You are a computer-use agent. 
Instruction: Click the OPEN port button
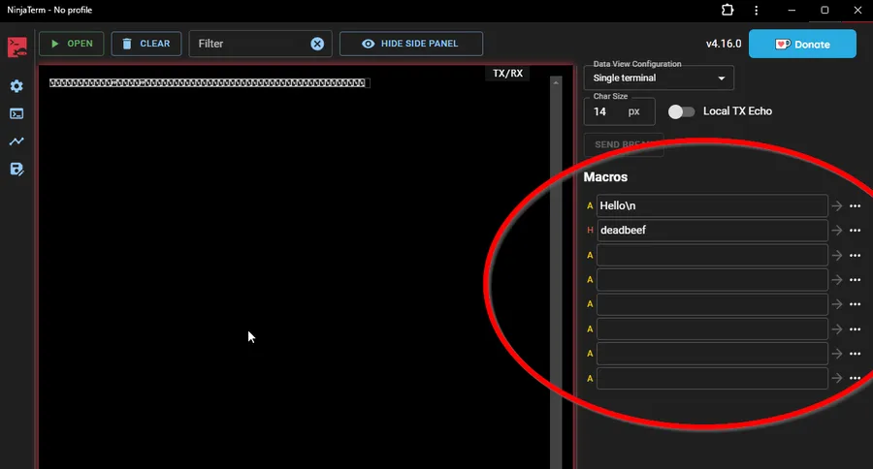pyautogui.click(x=72, y=44)
